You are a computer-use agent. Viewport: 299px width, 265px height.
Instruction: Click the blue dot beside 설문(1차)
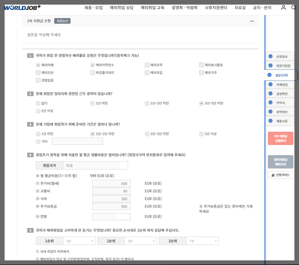(x=270, y=75)
